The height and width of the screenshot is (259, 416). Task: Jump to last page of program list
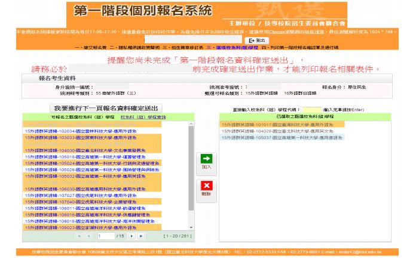(141, 236)
